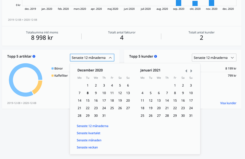Pick December 31 in the calendar
The width and height of the screenshot is (245, 159).
(104, 116)
